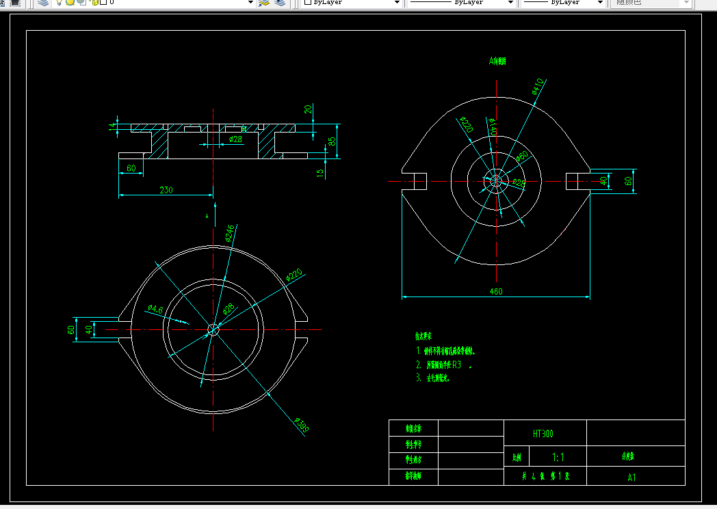The image size is (717, 509).
Task: Select the ø399 diameter dimension
Action: [301, 425]
